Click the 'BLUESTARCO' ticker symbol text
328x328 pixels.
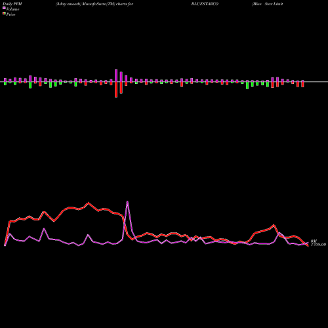coord(205,4)
